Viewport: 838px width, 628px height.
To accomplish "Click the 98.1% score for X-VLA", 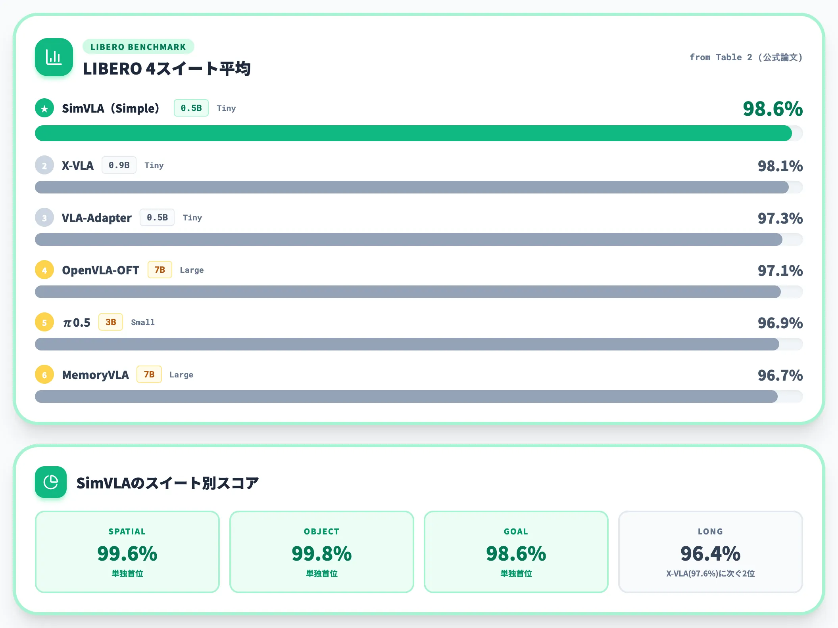I will (x=780, y=166).
